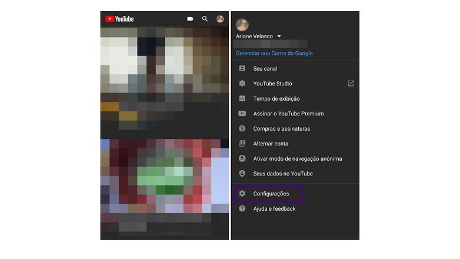Expand the account dropdown arrow beside Ariane Velasco
The width and height of the screenshot is (460, 259).
279,36
